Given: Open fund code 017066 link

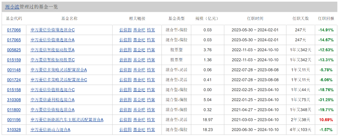Looking at the screenshot, I should pos(14,30).
